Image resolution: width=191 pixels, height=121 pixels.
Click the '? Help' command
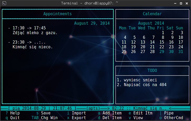point(13,113)
